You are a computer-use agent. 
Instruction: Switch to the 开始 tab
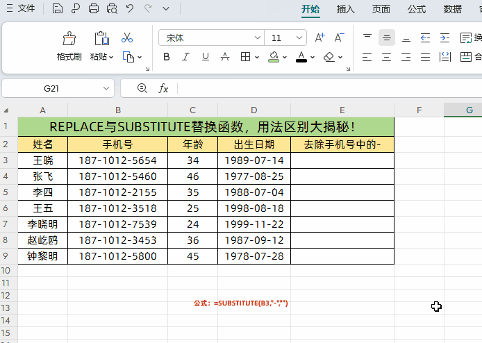(310, 9)
